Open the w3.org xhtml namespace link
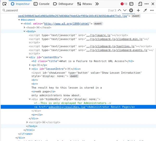This screenshot has height=141, width=156. (x=67, y=24)
